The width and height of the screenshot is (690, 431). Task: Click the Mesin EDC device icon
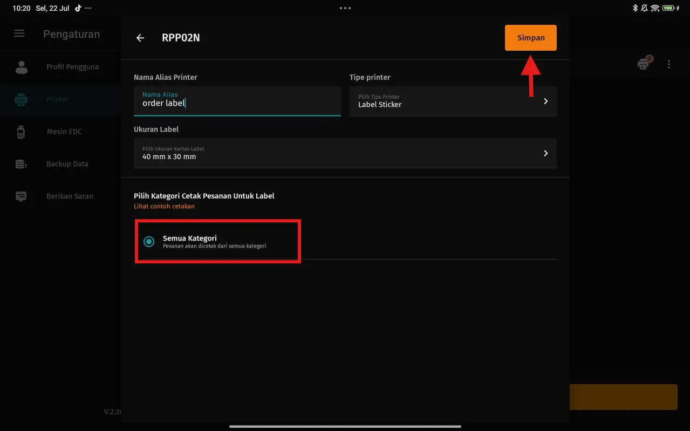click(21, 132)
